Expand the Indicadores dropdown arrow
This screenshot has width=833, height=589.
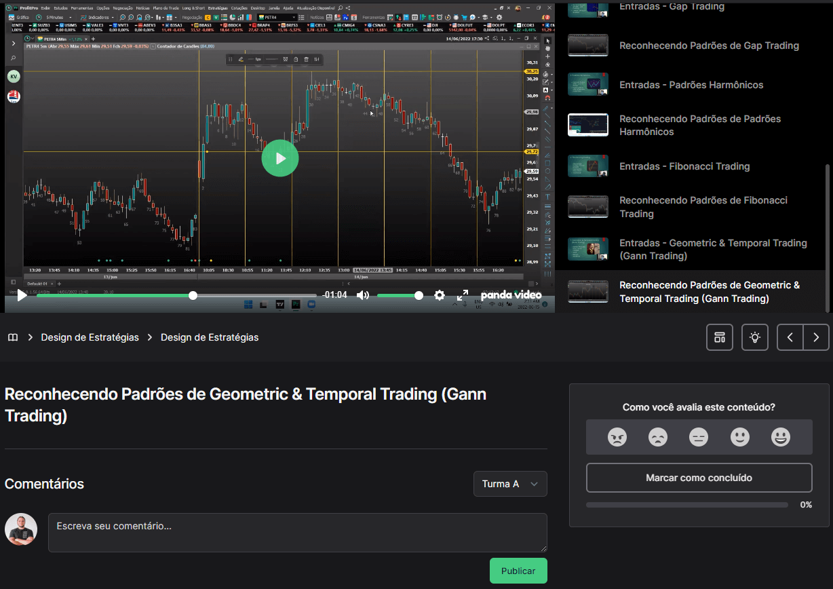[x=113, y=17]
